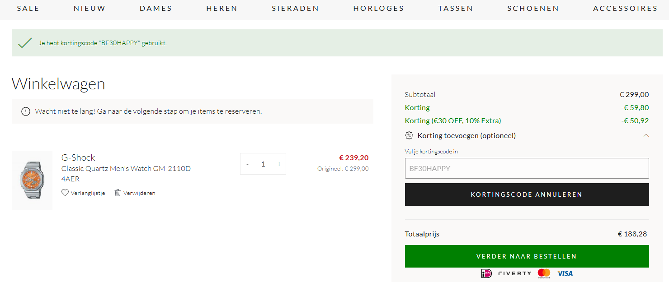Viewport: 669px width, 282px height.
Task: Increase quantity with the plus button
Action: 279,164
